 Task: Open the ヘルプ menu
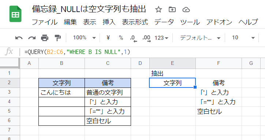pyautogui.click(x=248, y=22)
